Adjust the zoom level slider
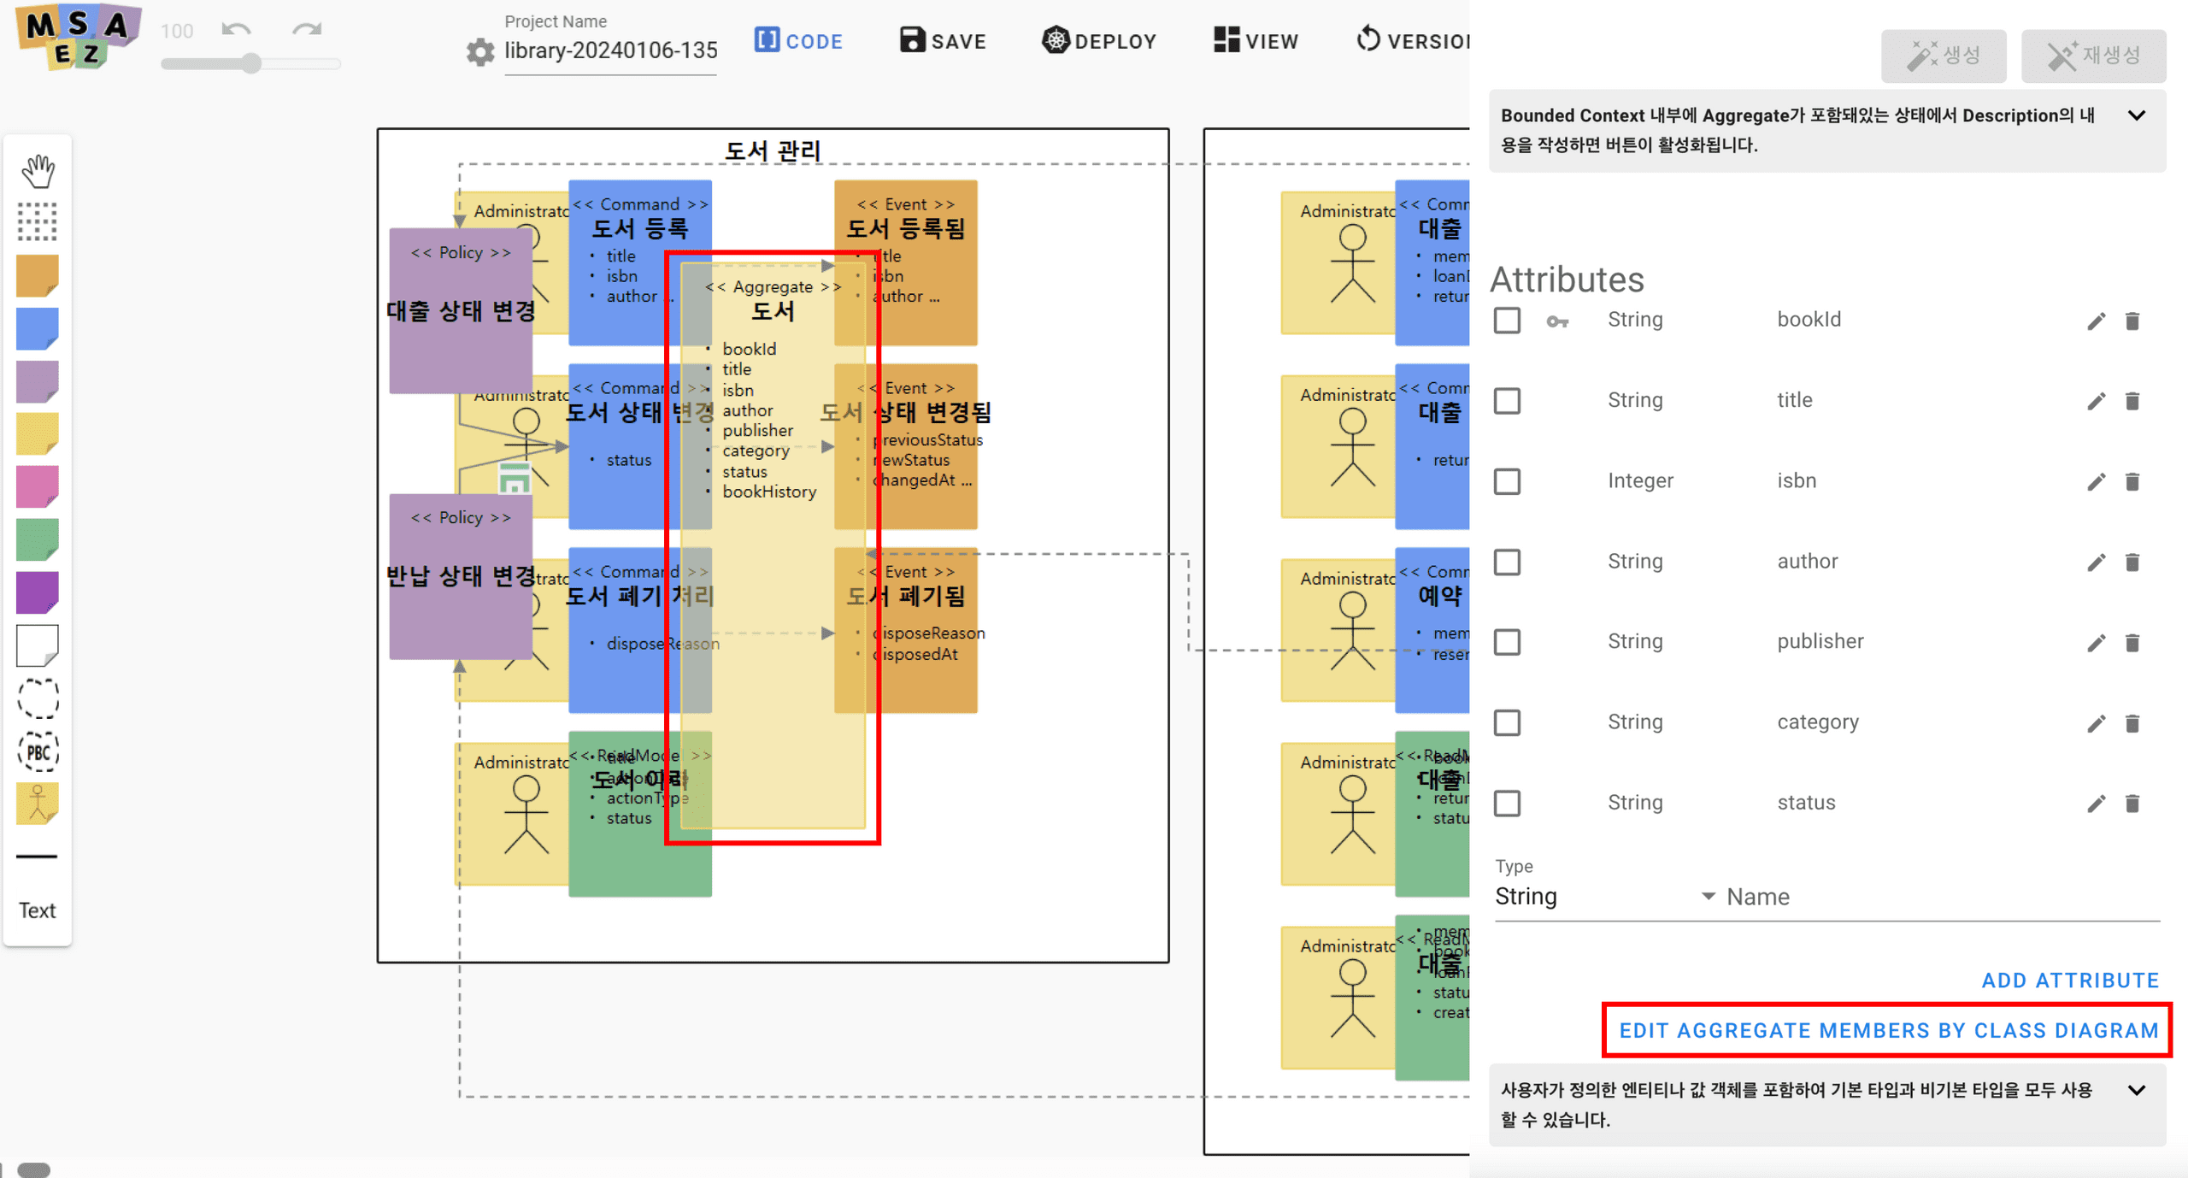 (x=250, y=63)
